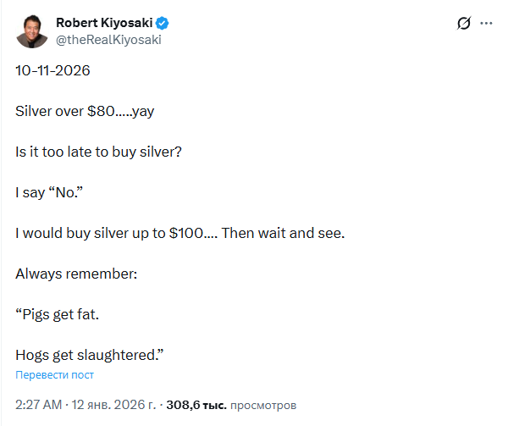
Task: Click the Grok slashed-circle icon
Action: (x=463, y=24)
